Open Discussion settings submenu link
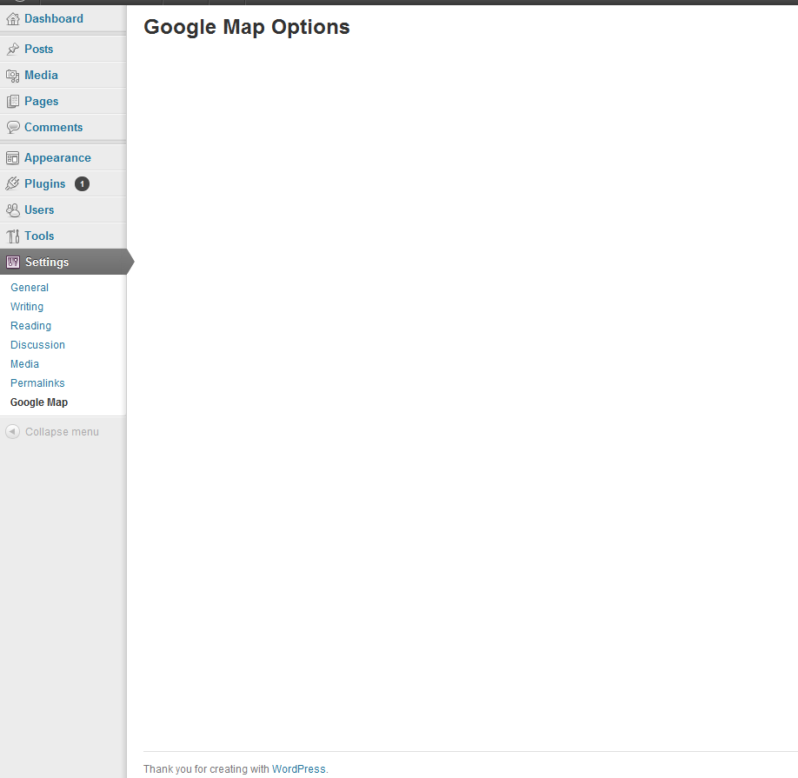This screenshot has width=798, height=778. (x=37, y=345)
